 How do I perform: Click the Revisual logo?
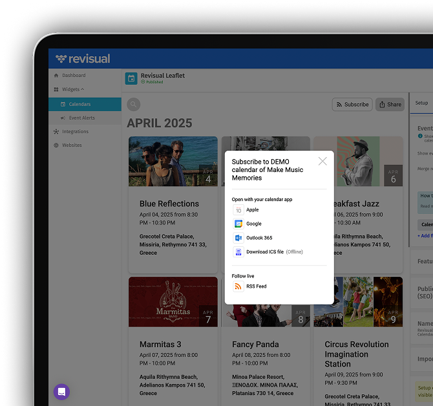(83, 59)
